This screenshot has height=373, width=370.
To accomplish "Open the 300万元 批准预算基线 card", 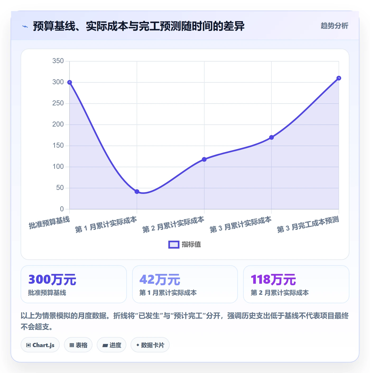I will pyautogui.click(x=74, y=284).
